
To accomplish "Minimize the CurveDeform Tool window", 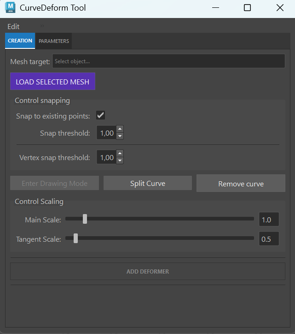I will [215, 8].
